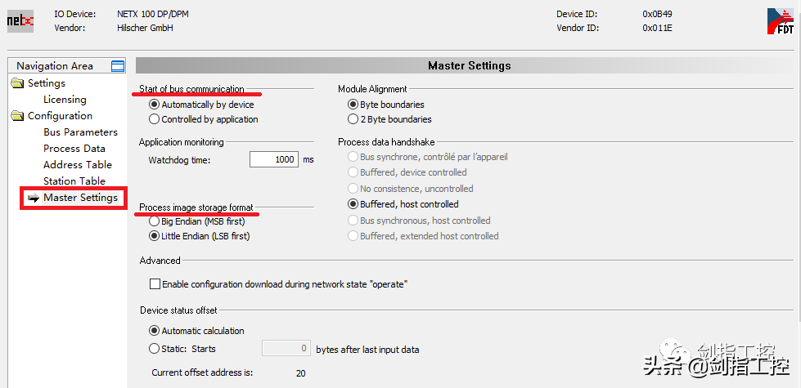Open the Address Table page
This screenshot has height=388, width=801.
coord(78,165)
